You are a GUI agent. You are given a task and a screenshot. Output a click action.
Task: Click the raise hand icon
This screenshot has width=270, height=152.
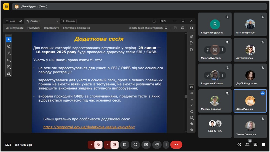(157, 145)
